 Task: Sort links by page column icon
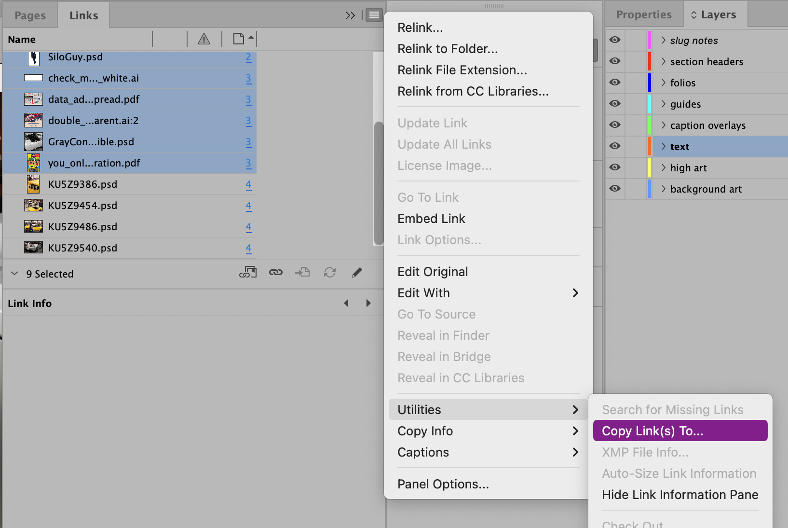(239, 39)
